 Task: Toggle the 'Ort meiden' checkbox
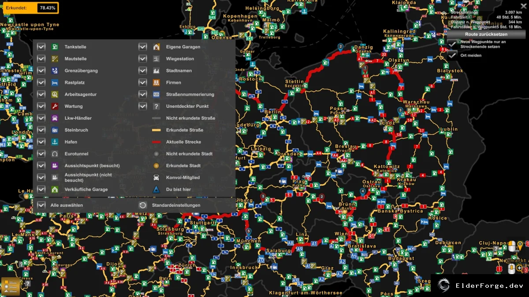pyautogui.click(x=452, y=55)
